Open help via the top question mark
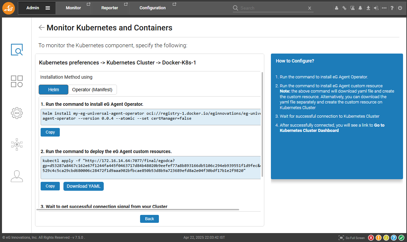This screenshot has height=242, width=407. coord(392,8)
